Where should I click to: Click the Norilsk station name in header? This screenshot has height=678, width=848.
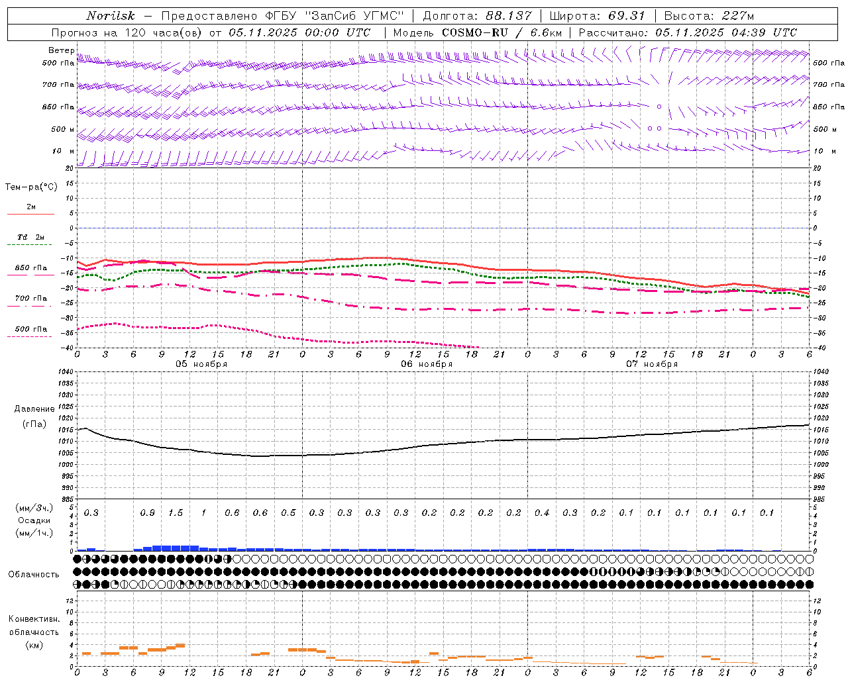(x=111, y=16)
